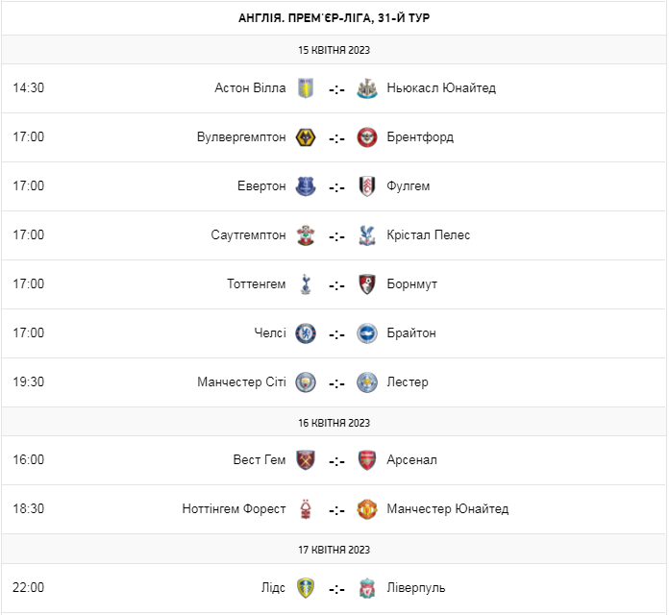Click the Brentford club crest
669x615 pixels.
pos(366,137)
